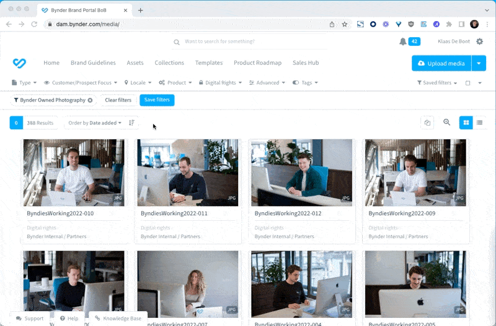This screenshot has width=496, height=326.
Task: Open the ByndiesWorking2022-011 thumbnail
Action: (188, 173)
